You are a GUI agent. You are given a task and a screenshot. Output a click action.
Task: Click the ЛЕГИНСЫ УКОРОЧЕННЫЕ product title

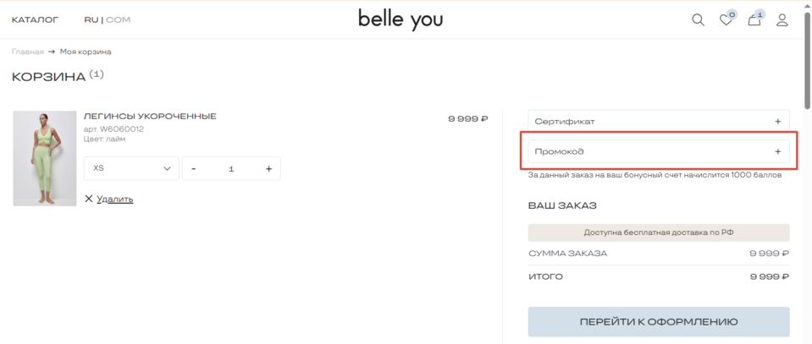click(150, 117)
